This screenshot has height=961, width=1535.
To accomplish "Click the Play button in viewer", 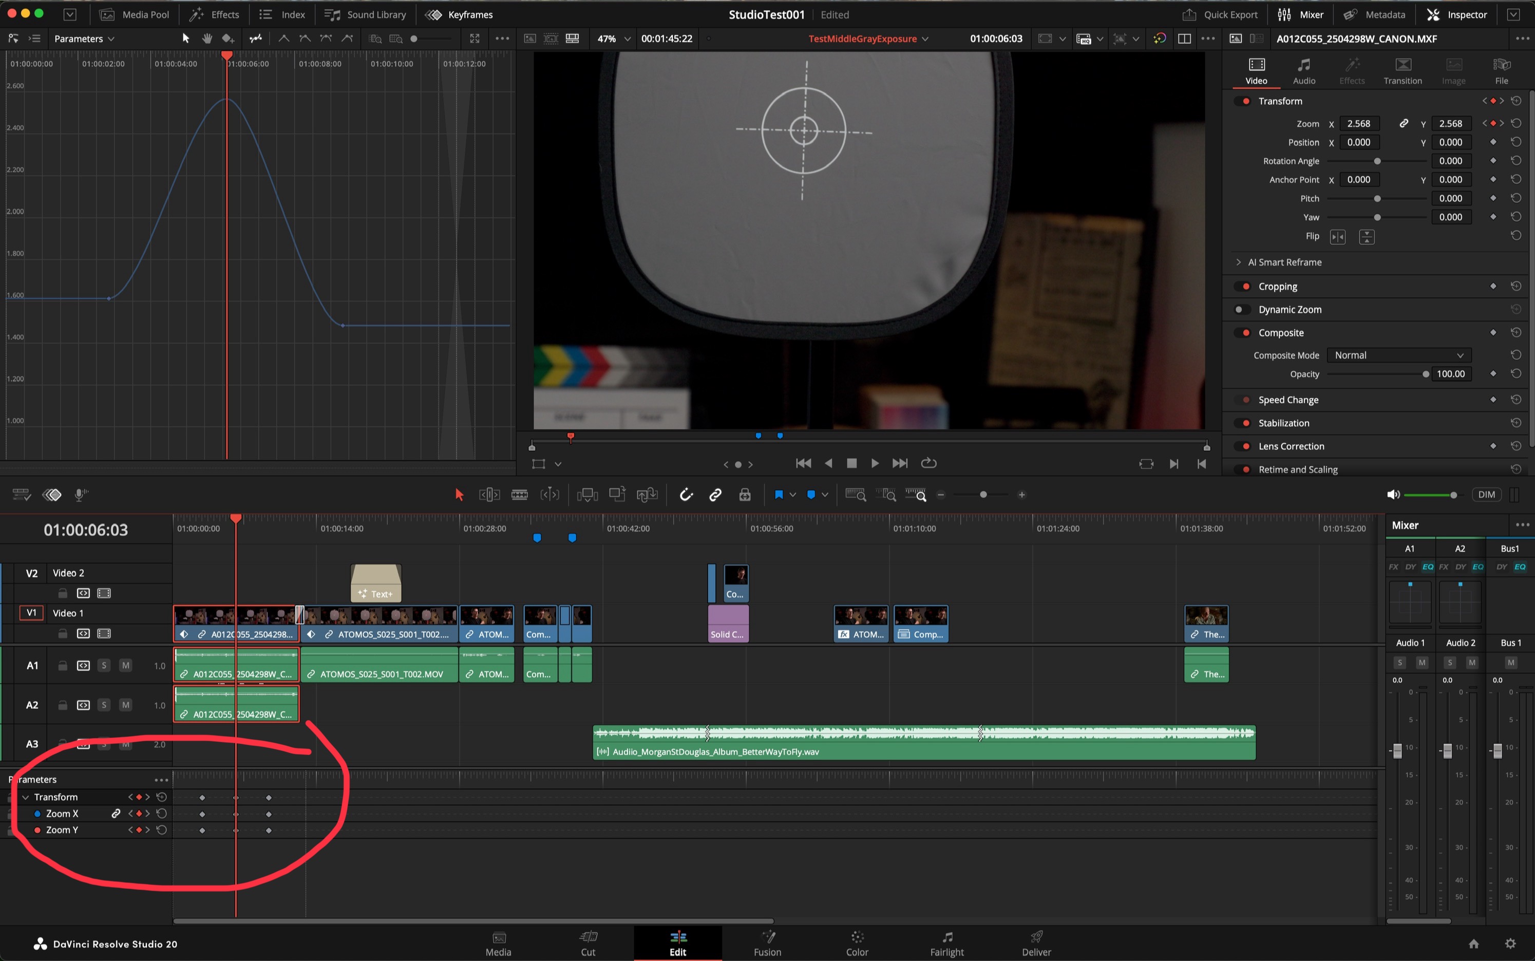I will coord(875,463).
